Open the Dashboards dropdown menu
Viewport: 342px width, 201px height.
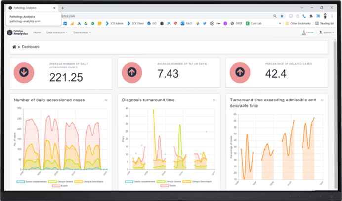pos(82,33)
